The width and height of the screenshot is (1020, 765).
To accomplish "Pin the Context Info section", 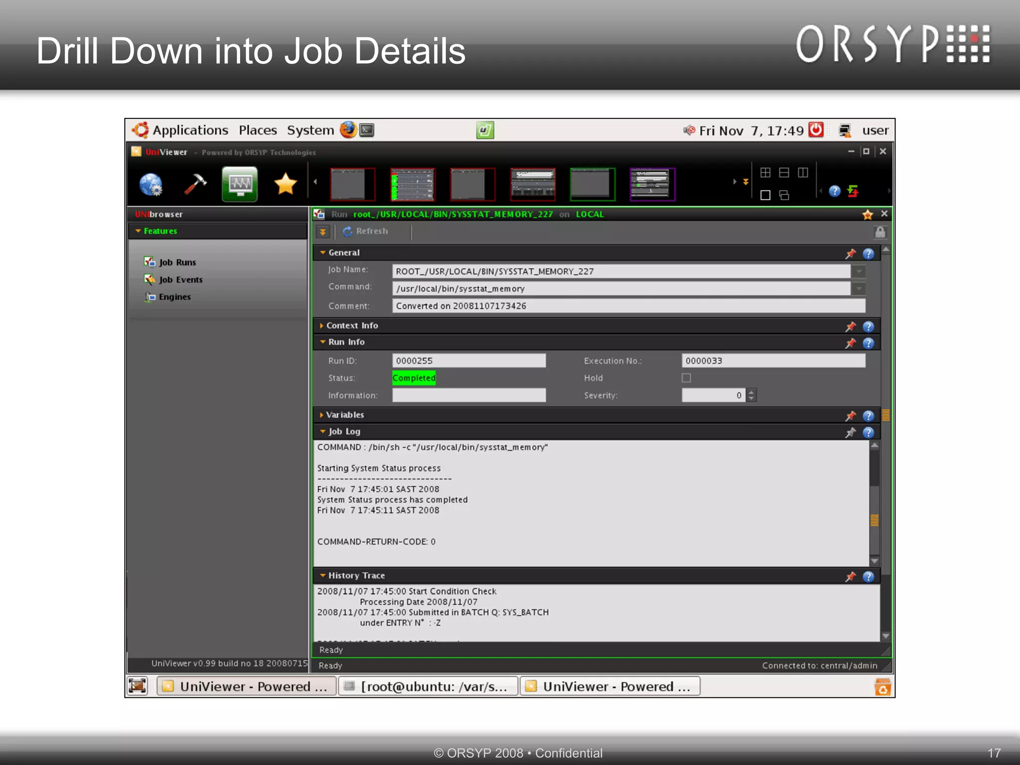I will (x=850, y=326).
